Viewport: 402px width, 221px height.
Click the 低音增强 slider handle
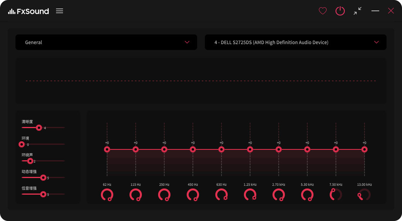[x=43, y=194]
